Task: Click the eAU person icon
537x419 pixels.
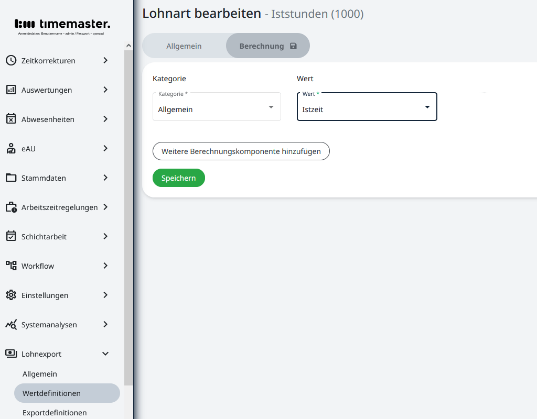Action: pos(11,148)
